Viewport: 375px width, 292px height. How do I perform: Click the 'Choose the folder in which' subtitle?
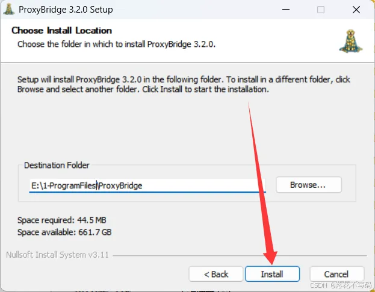pyautogui.click(x=116, y=44)
